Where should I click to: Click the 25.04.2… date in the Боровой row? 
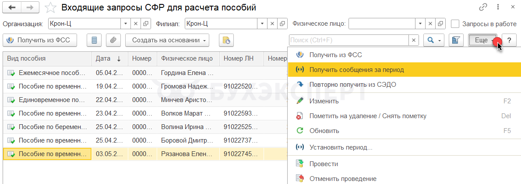pyautogui.click(x=110, y=140)
